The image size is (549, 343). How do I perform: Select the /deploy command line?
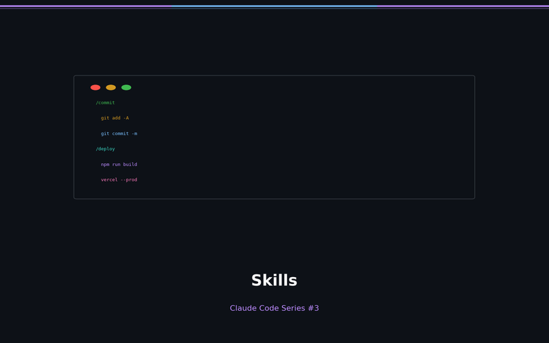pyautogui.click(x=106, y=149)
